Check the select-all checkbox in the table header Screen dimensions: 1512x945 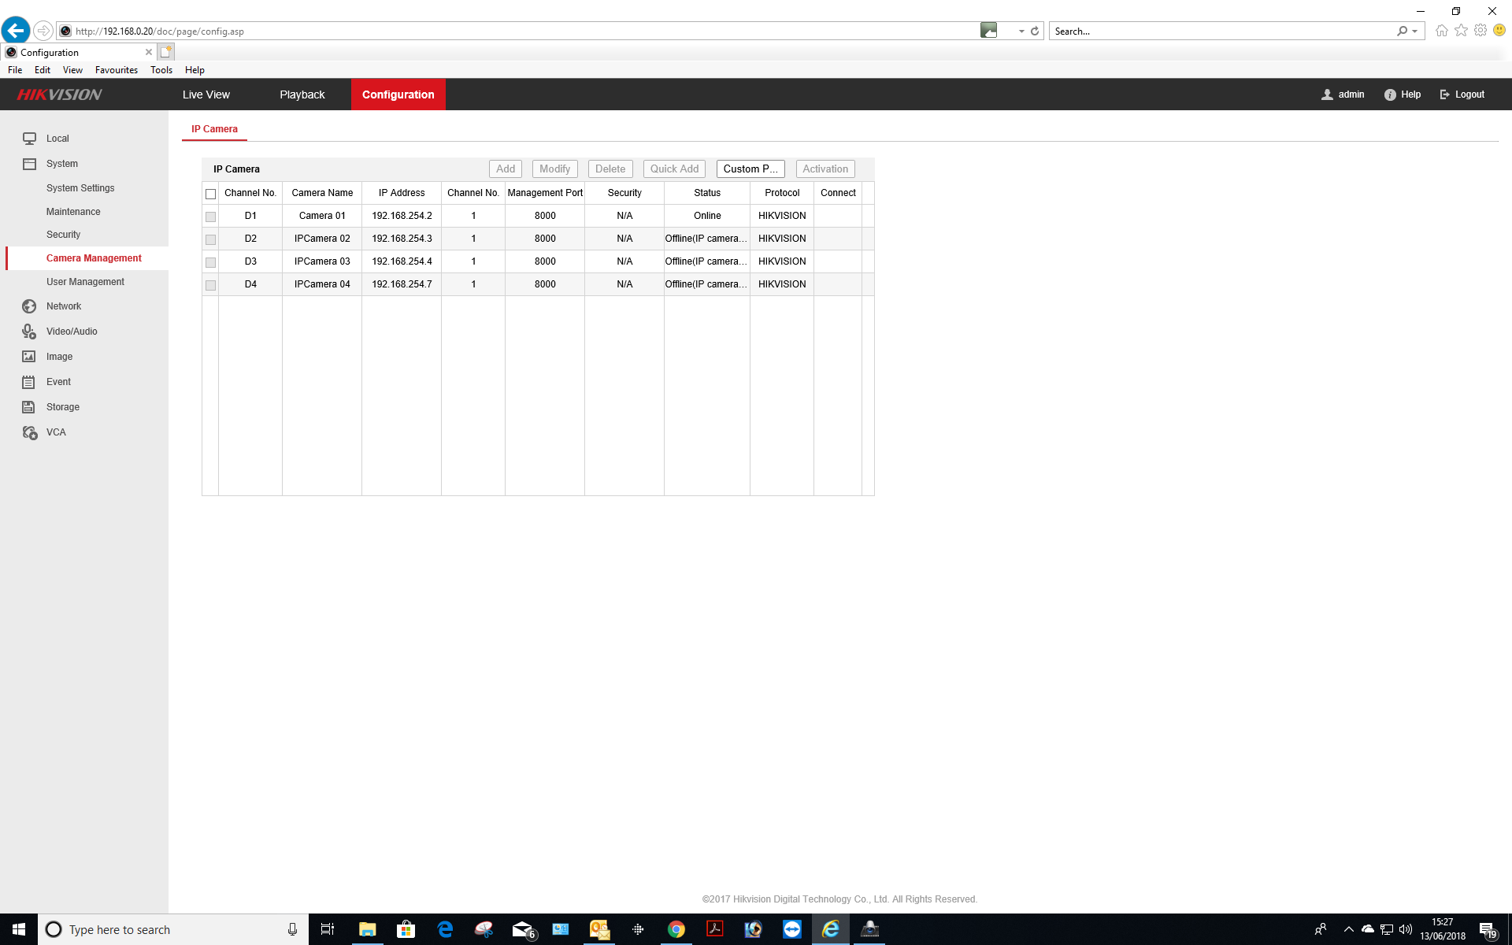(x=210, y=193)
